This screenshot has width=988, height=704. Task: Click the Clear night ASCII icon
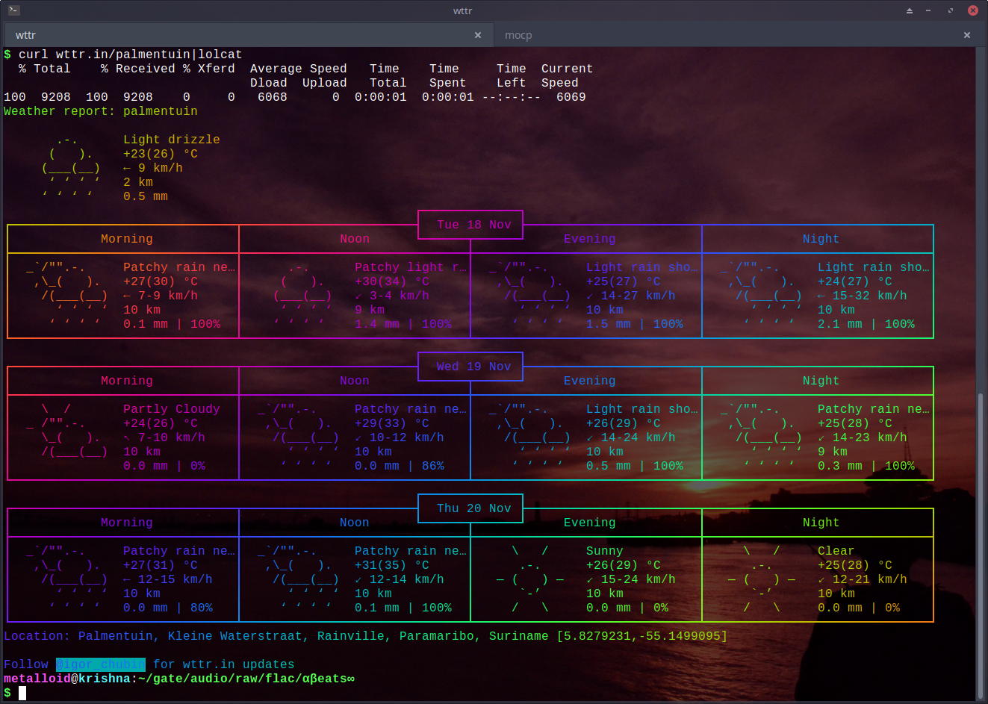point(761,579)
